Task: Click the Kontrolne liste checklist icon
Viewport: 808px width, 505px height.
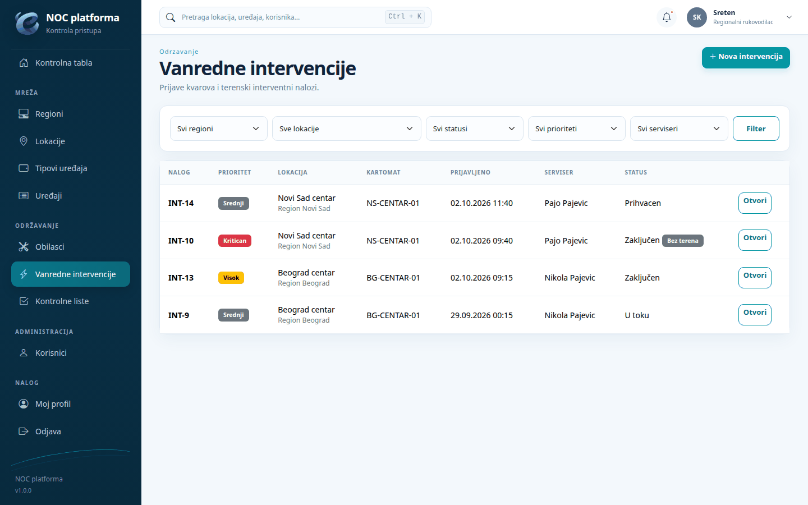Action: coord(24,301)
